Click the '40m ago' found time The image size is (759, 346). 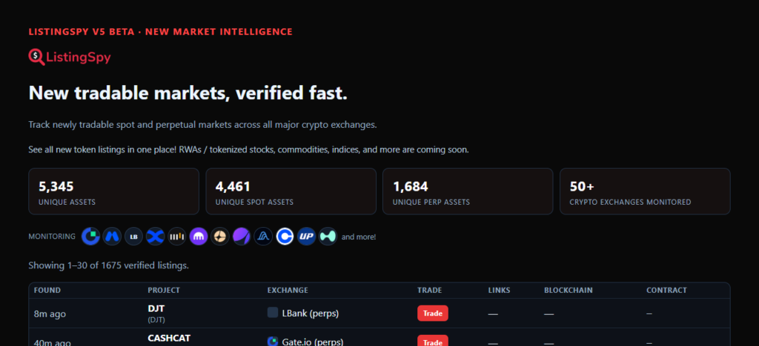[x=53, y=342]
